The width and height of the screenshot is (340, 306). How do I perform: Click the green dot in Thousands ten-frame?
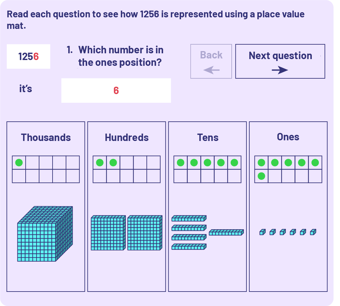(19, 163)
